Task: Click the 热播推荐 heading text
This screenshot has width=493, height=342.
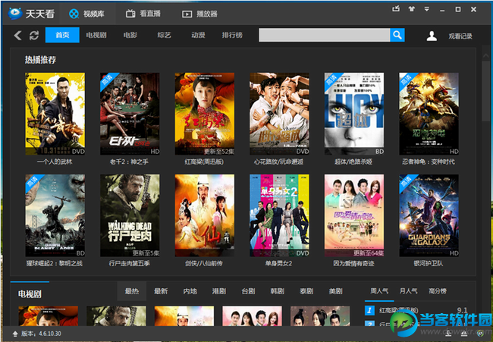Action: (x=40, y=60)
